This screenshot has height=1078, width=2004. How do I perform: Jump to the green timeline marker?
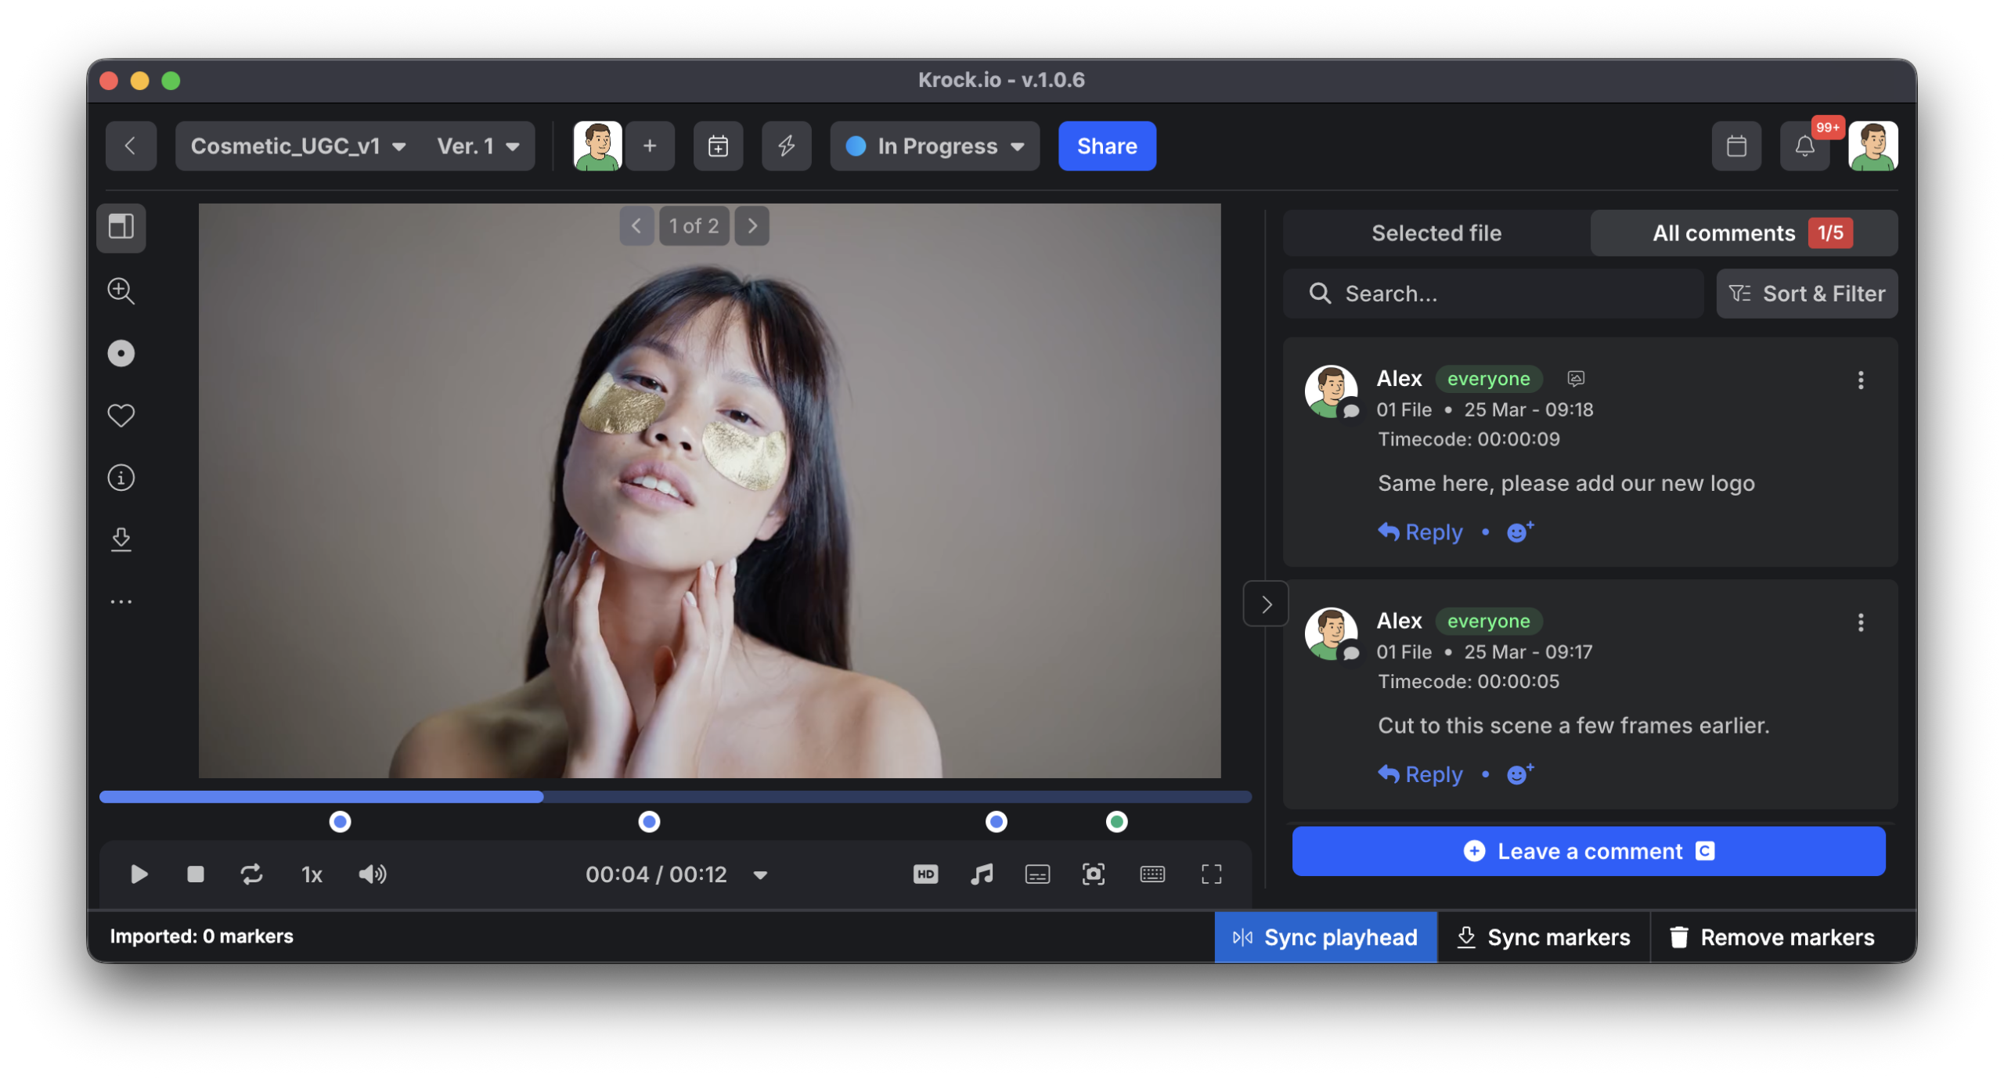[1116, 821]
